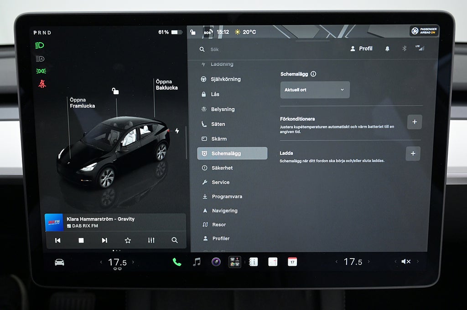Viewport: 467px width, 310px height.
Task: Skip to next track
Action: click(x=104, y=240)
